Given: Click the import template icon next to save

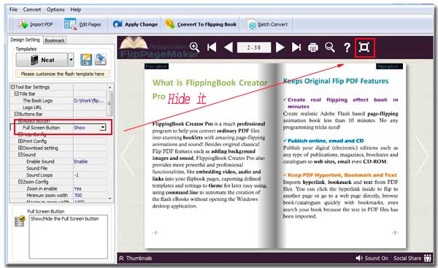Looking at the screenshot, I should (100, 60).
